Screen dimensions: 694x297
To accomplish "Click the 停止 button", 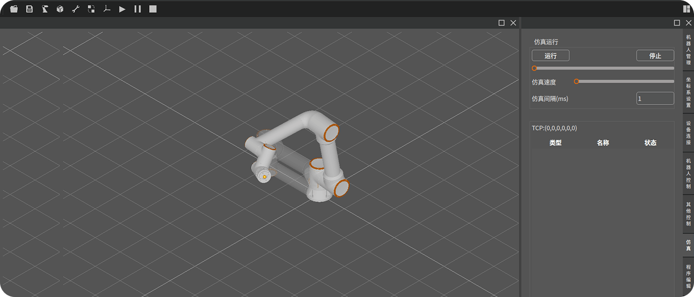I will [655, 56].
